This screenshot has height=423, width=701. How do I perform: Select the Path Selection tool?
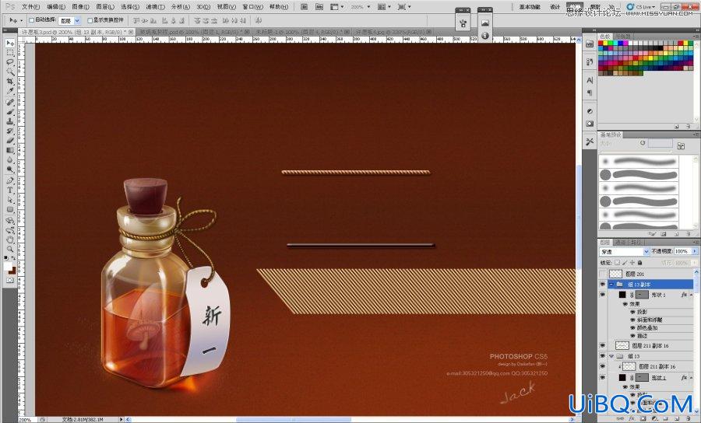[x=10, y=200]
